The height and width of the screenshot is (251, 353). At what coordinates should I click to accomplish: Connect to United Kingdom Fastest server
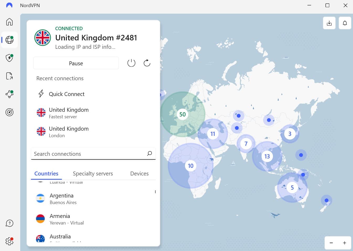click(x=93, y=113)
